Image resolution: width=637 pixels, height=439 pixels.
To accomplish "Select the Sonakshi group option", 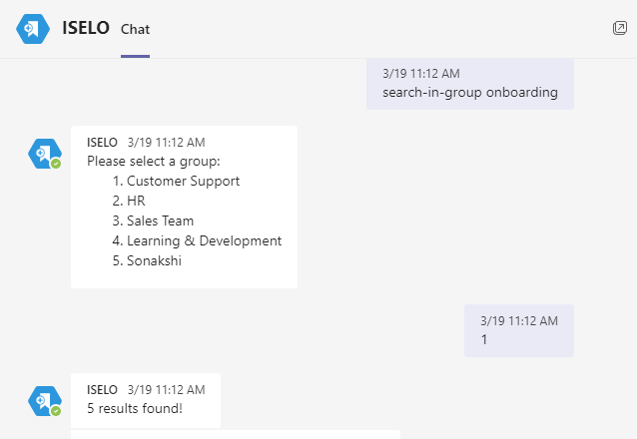I will tap(147, 260).
